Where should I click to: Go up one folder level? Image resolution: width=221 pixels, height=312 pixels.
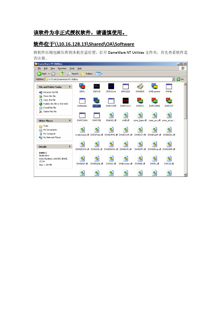(62, 74)
